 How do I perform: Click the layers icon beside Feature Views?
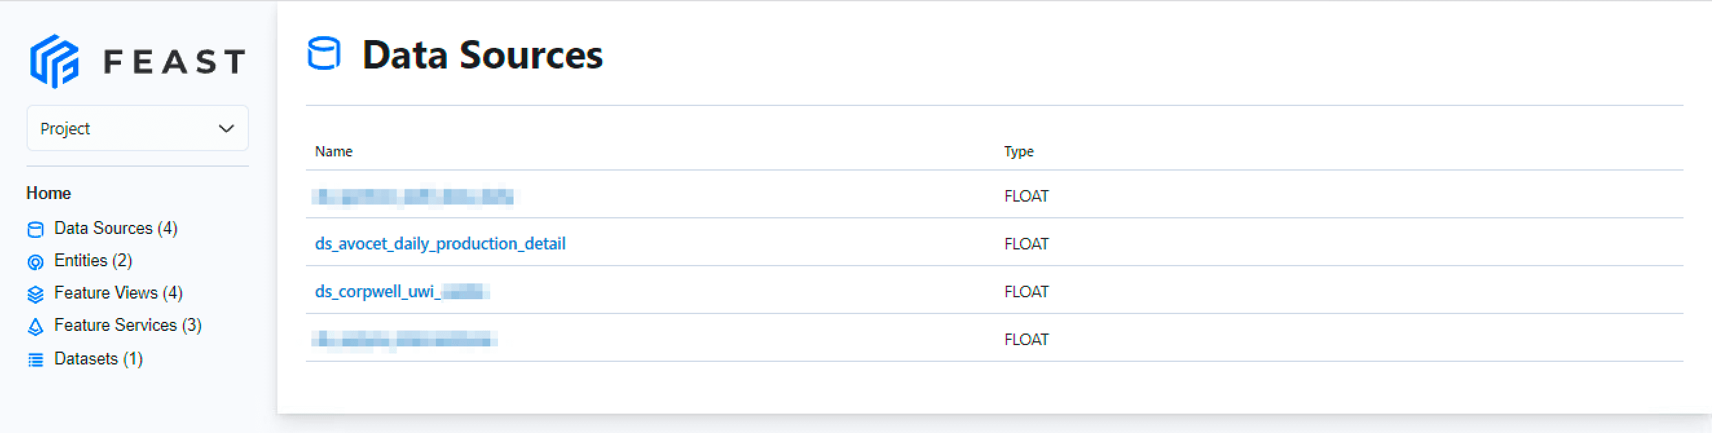tap(35, 293)
